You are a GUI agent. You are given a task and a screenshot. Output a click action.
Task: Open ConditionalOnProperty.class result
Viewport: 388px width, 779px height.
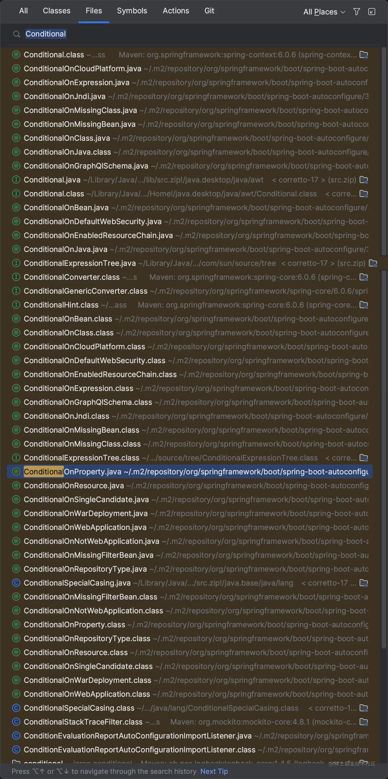[x=190, y=625]
